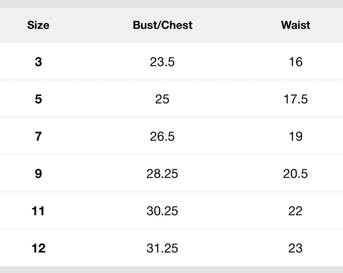Click the 22 waist value for size 11
This screenshot has width=343, height=273.
(295, 211)
